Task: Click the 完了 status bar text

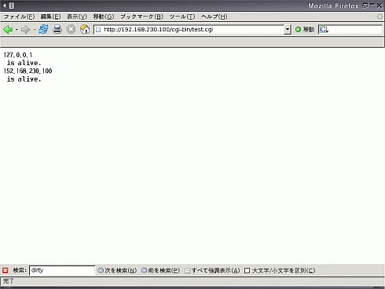Action: point(8,281)
